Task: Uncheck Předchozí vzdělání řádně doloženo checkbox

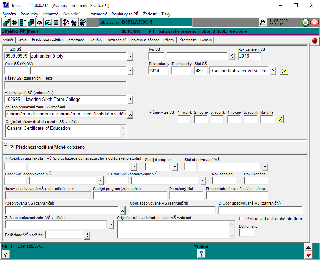Action: tap(11, 147)
